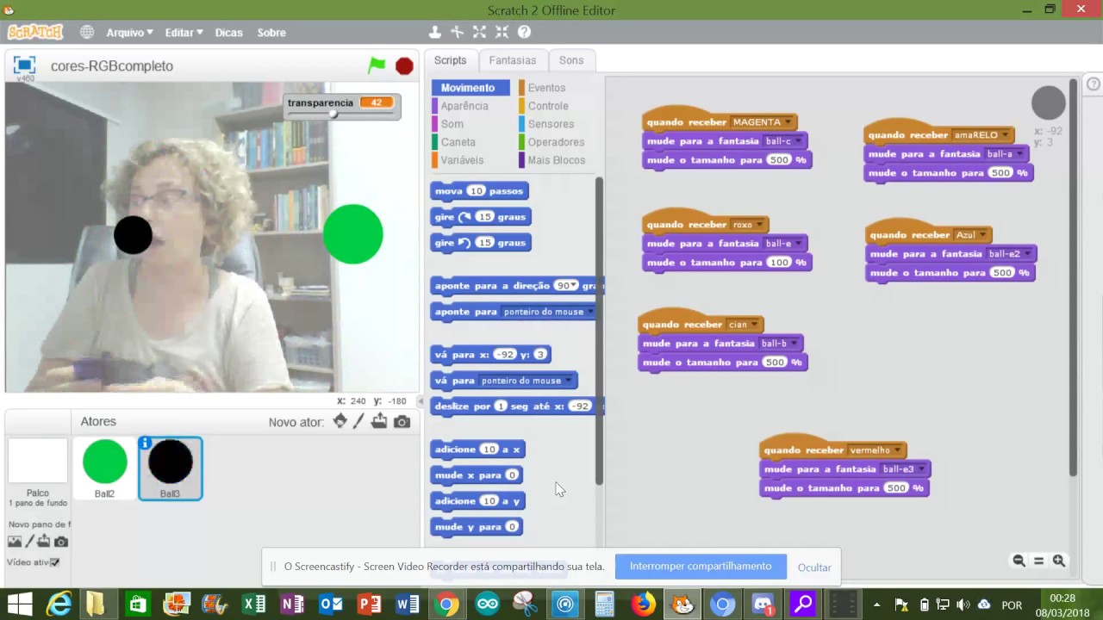Click the block palette vertical scrollbar
Image resolution: width=1103 pixels, height=620 pixels.
pos(599,331)
